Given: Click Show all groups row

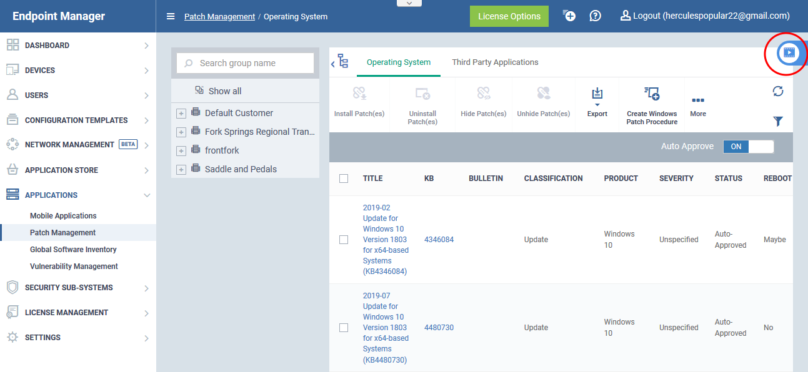Looking at the screenshot, I should click(x=245, y=91).
